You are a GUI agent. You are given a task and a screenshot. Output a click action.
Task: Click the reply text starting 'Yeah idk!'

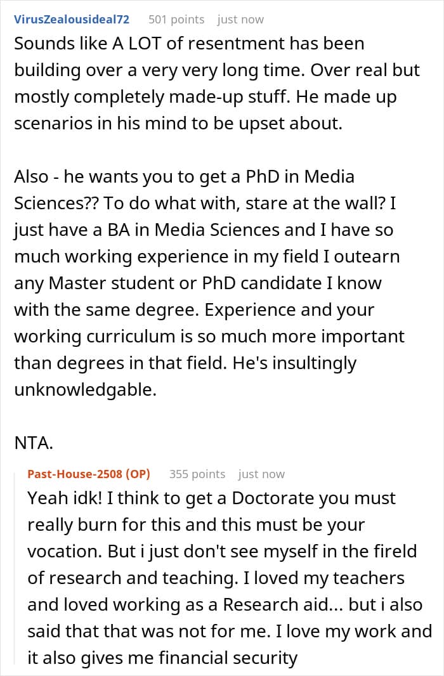[x=230, y=578]
